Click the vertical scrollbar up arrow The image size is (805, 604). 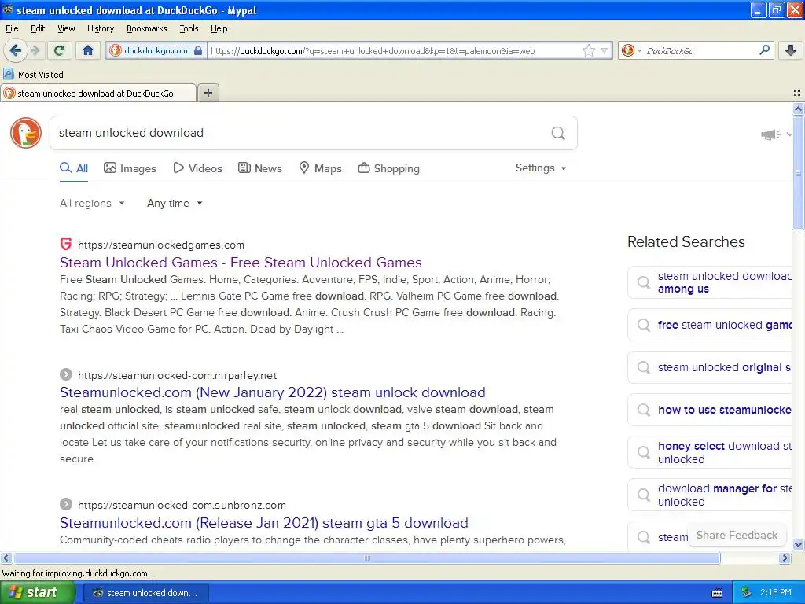798,109
